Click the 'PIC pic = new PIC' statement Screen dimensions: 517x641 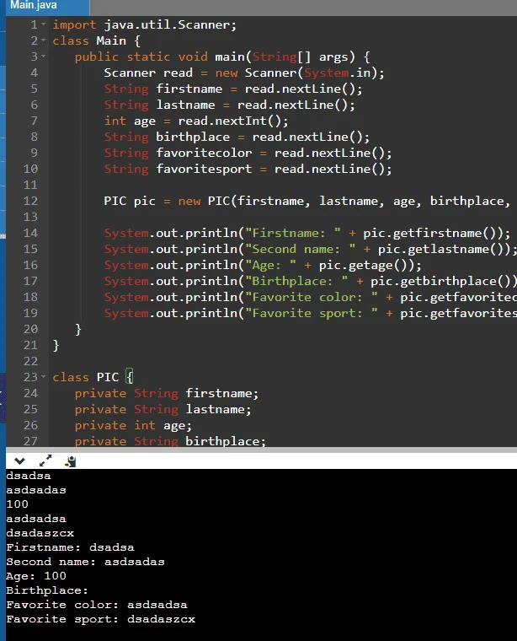click(x=306, y=201)
